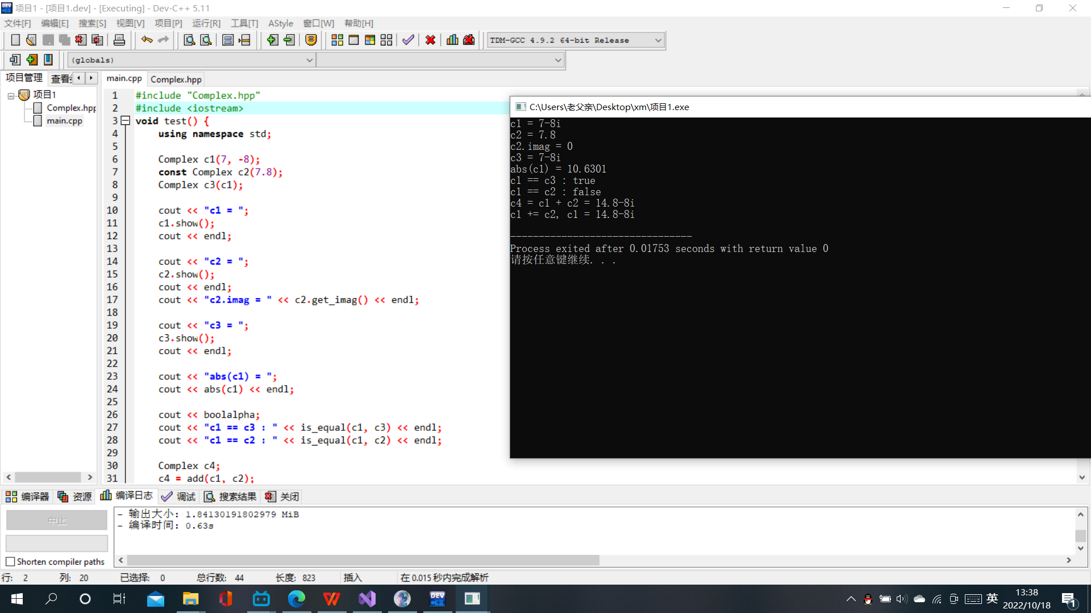Collapse the 项目1 project tree node

(x=11, y=95)
